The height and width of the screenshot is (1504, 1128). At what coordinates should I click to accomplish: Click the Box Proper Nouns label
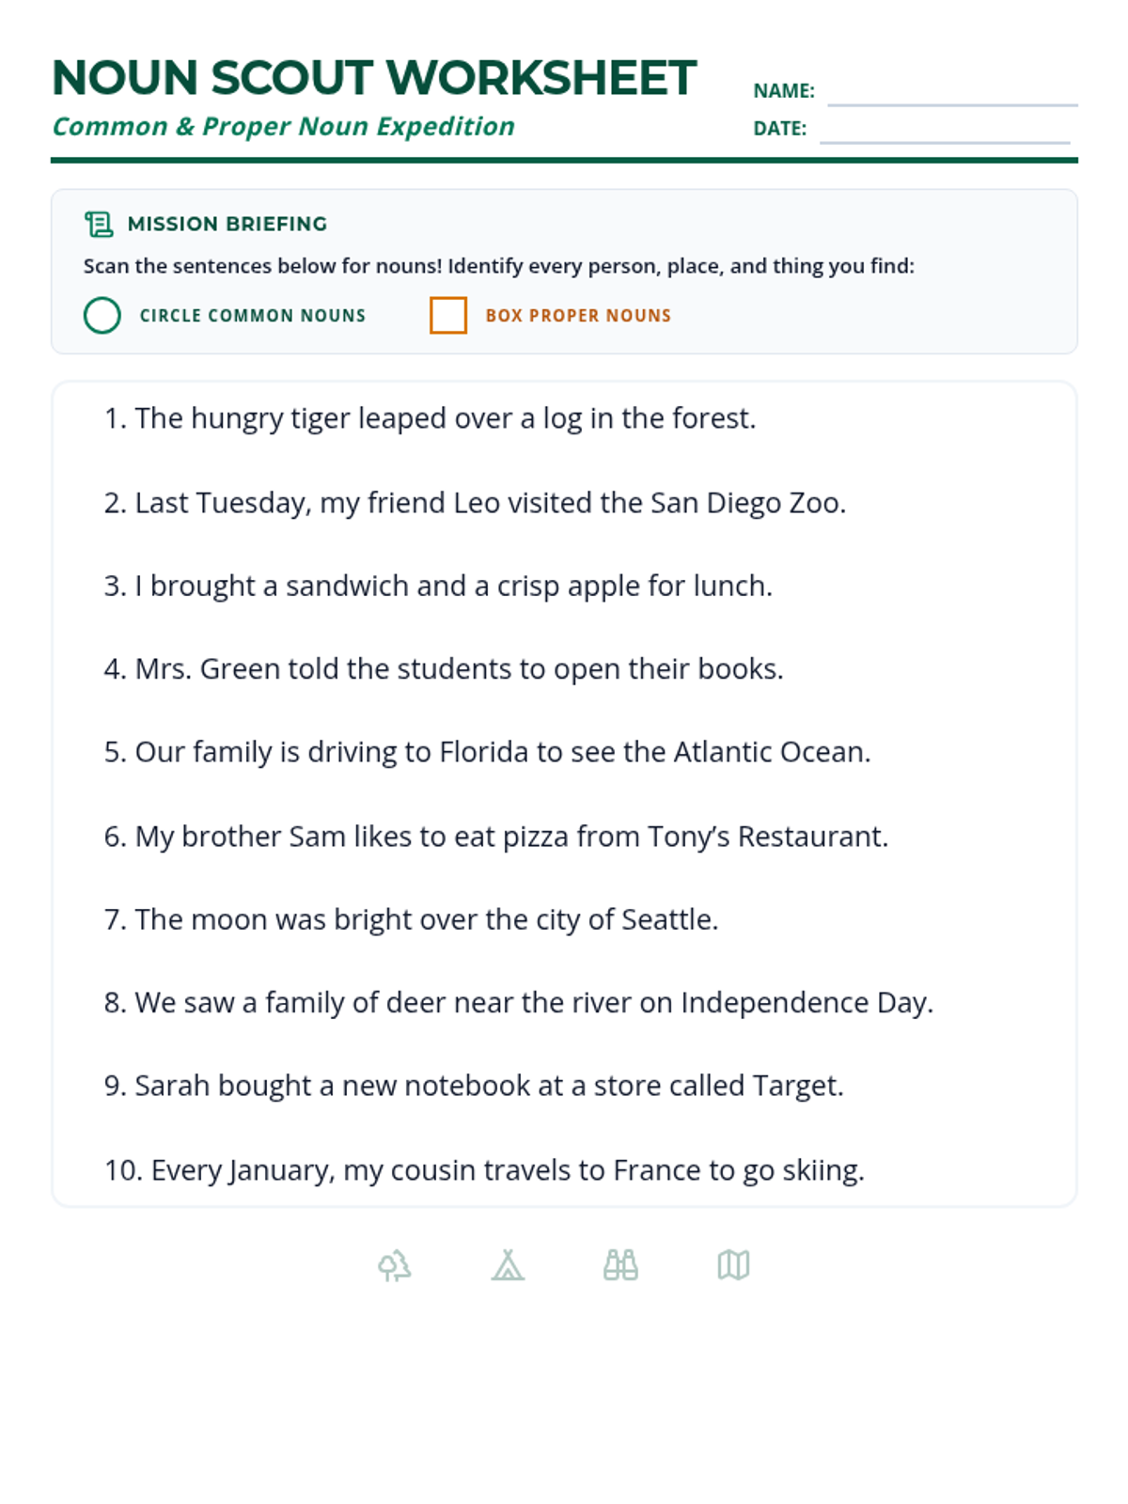578,316
